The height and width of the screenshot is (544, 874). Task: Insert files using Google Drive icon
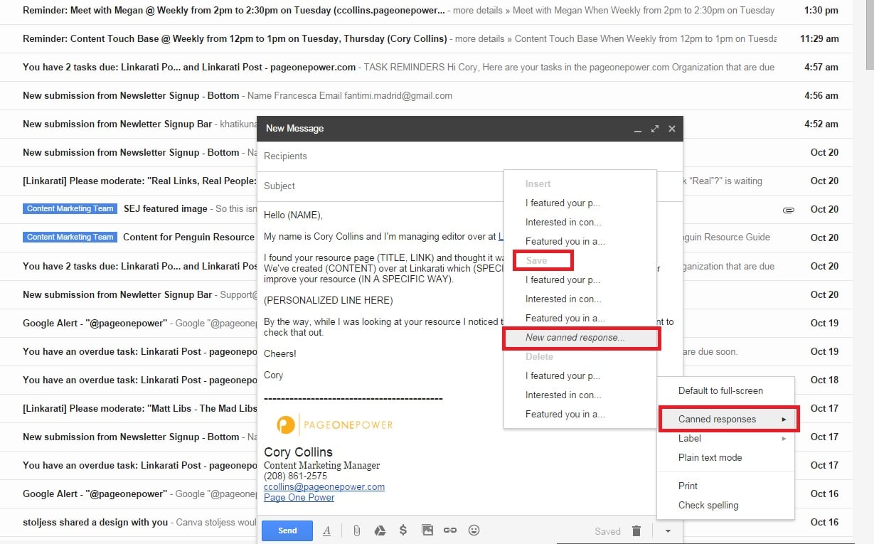(380, 530)
